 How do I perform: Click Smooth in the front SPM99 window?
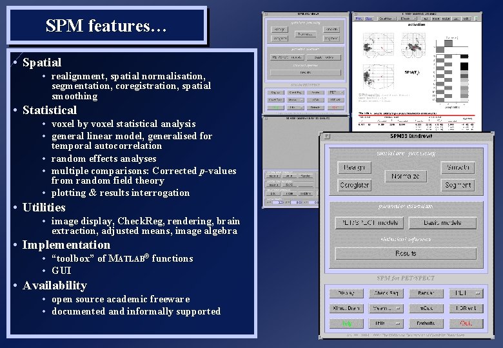coord(458,168)
